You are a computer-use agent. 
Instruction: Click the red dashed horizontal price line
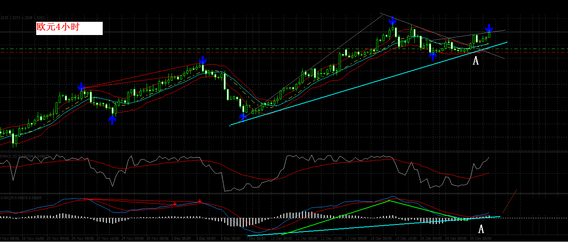coord(284,52)
